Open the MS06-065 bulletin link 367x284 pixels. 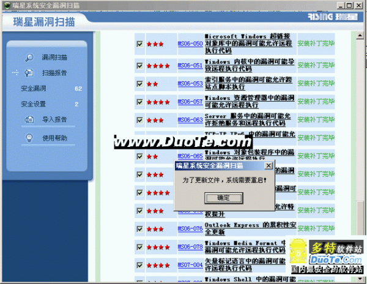point(190,156)
